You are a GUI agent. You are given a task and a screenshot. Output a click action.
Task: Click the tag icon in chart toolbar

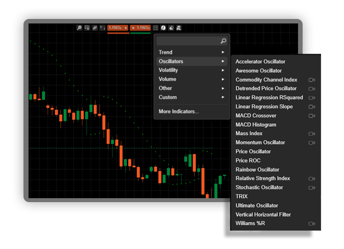pyautogui.click(x=171, y=28)
